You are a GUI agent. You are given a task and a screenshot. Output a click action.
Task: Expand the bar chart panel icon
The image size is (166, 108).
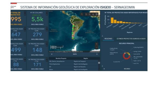tap(102, 36)
